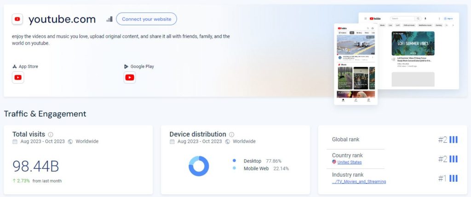Click Aug 2023 - Oct 2023 under Total visits

pyautogui.click(x=43, y=141)
